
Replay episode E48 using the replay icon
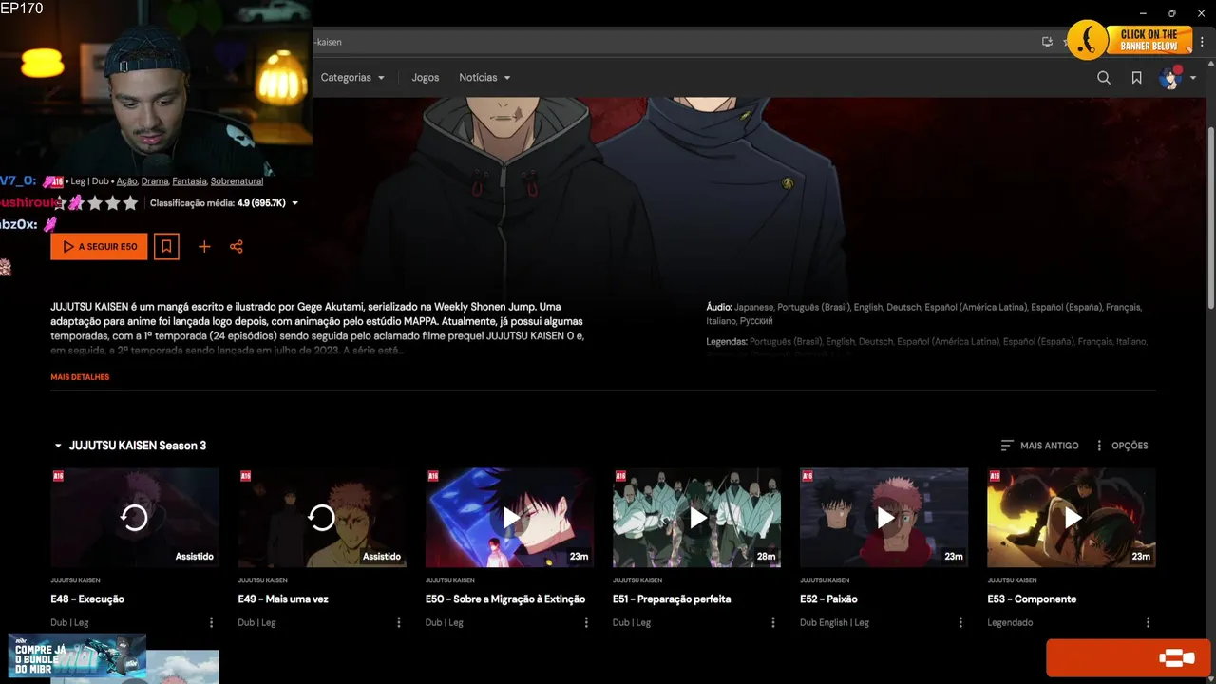[x=134, y=518]
